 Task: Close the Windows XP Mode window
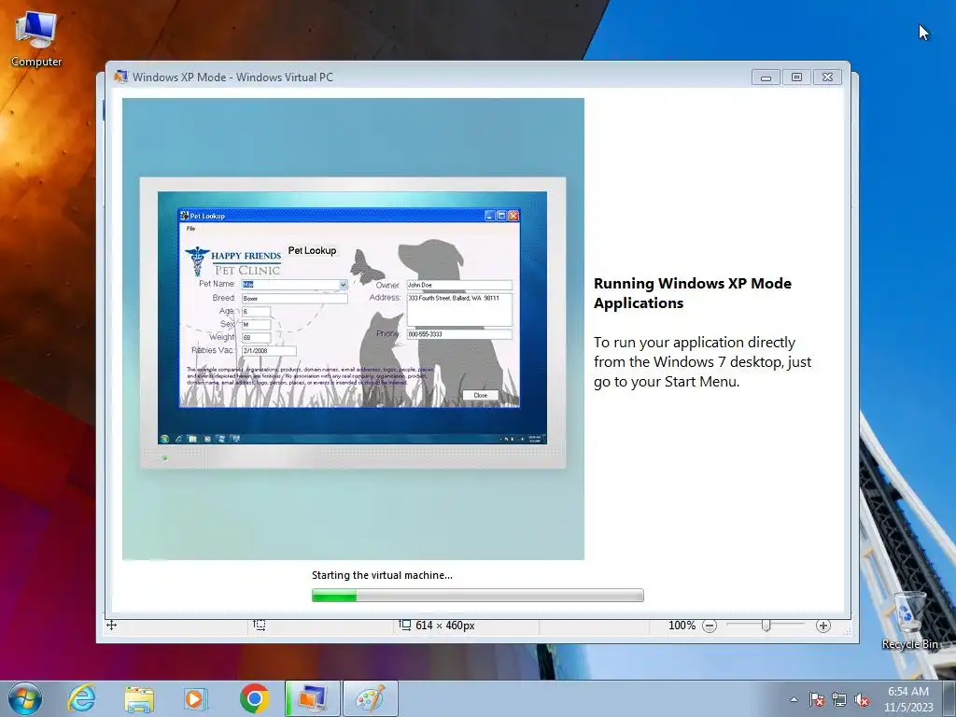tap(827, 77)
